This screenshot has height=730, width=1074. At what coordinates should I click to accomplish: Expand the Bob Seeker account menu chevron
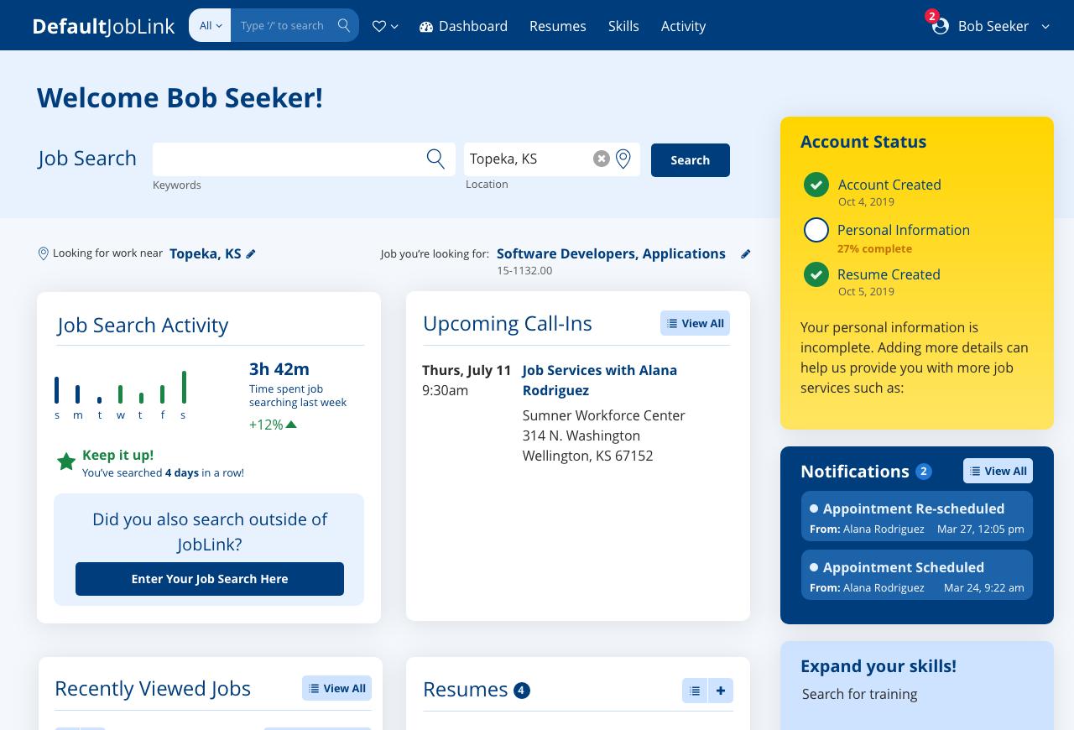(x=1045, y=26)
